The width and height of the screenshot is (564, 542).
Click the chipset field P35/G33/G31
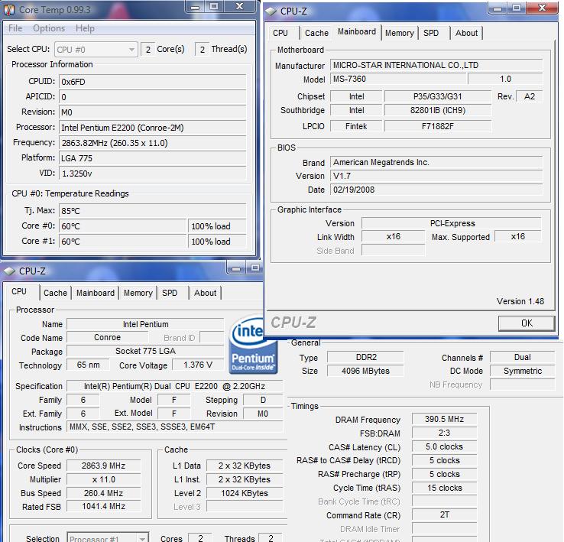tap(437, 96)
